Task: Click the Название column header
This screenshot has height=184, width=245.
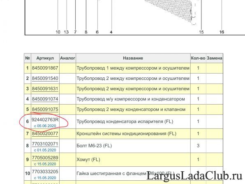Action: point(133,58)
